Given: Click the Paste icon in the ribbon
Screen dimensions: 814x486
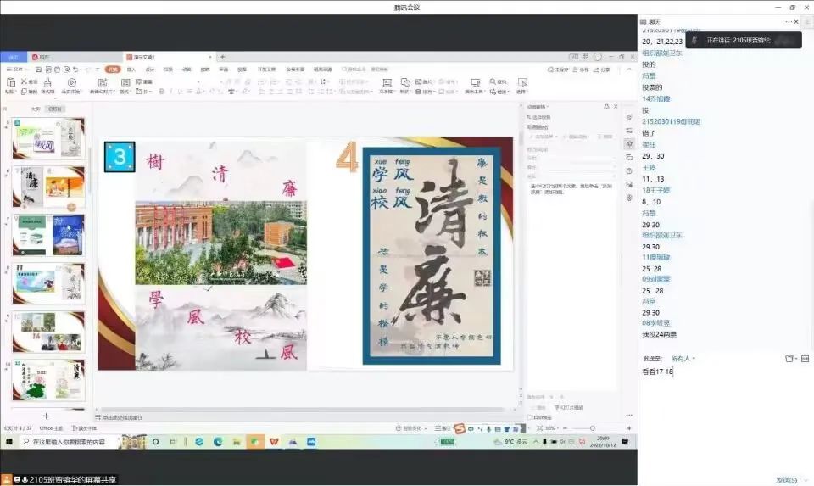Looking at the screenshot, I should [x=10, y=83].
